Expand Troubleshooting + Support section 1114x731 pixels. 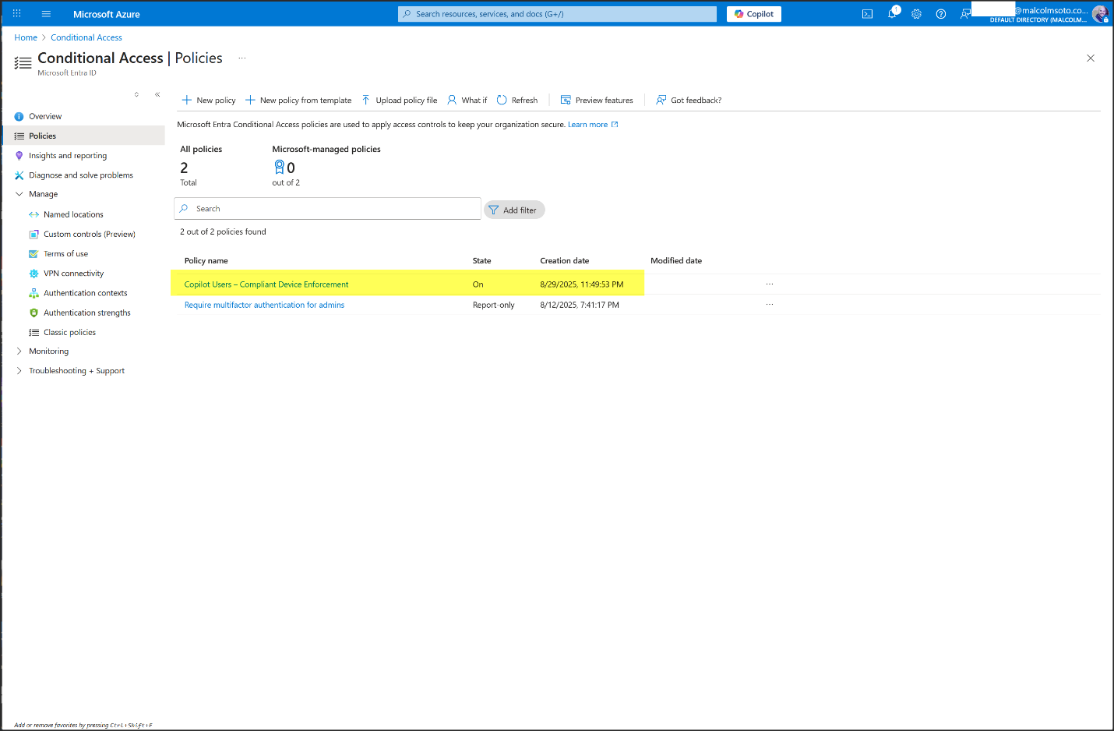19,371
